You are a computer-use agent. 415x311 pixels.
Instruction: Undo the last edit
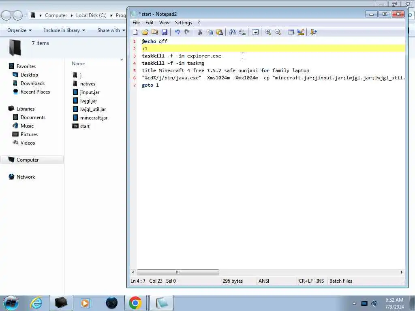(x=177, y=32)
